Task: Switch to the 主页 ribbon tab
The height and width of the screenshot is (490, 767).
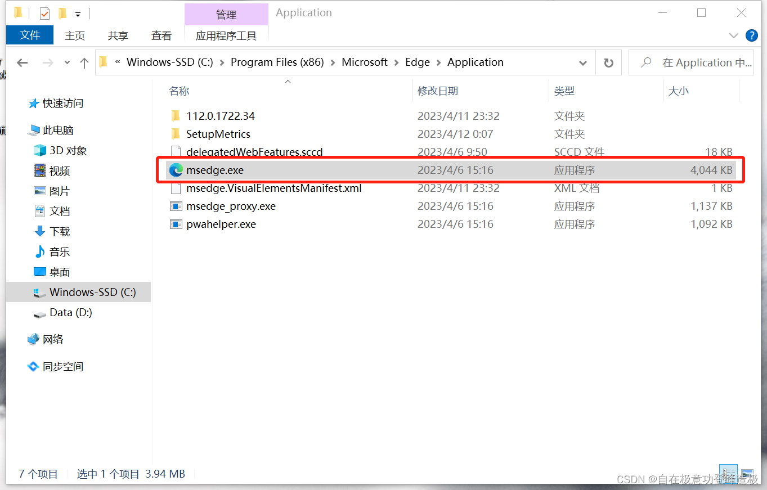Action: (x=75, y=35)
